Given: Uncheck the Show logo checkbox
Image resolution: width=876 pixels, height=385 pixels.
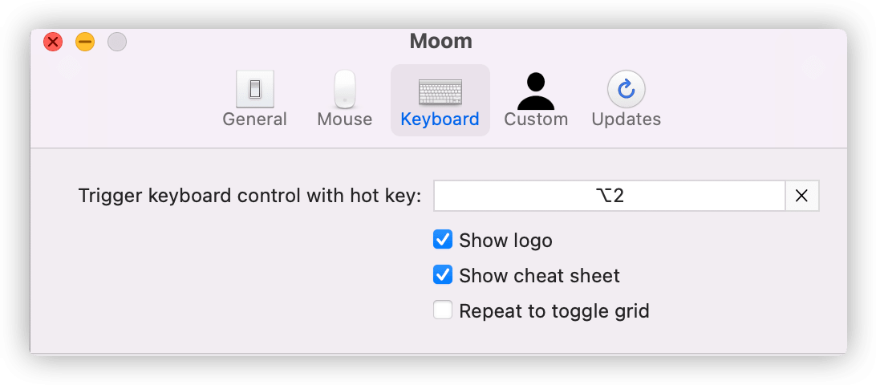Looking at the screenshot, I should 443,240.
